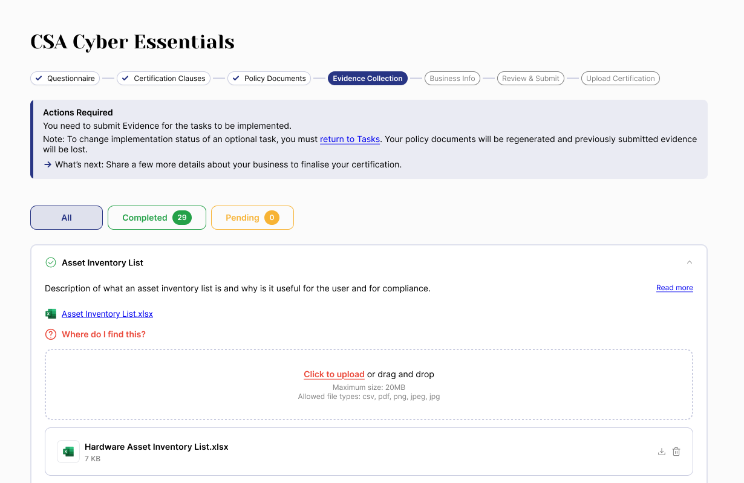Open 'Where do I find this?' help
744x483 pixels.
(x=103, y=334)
